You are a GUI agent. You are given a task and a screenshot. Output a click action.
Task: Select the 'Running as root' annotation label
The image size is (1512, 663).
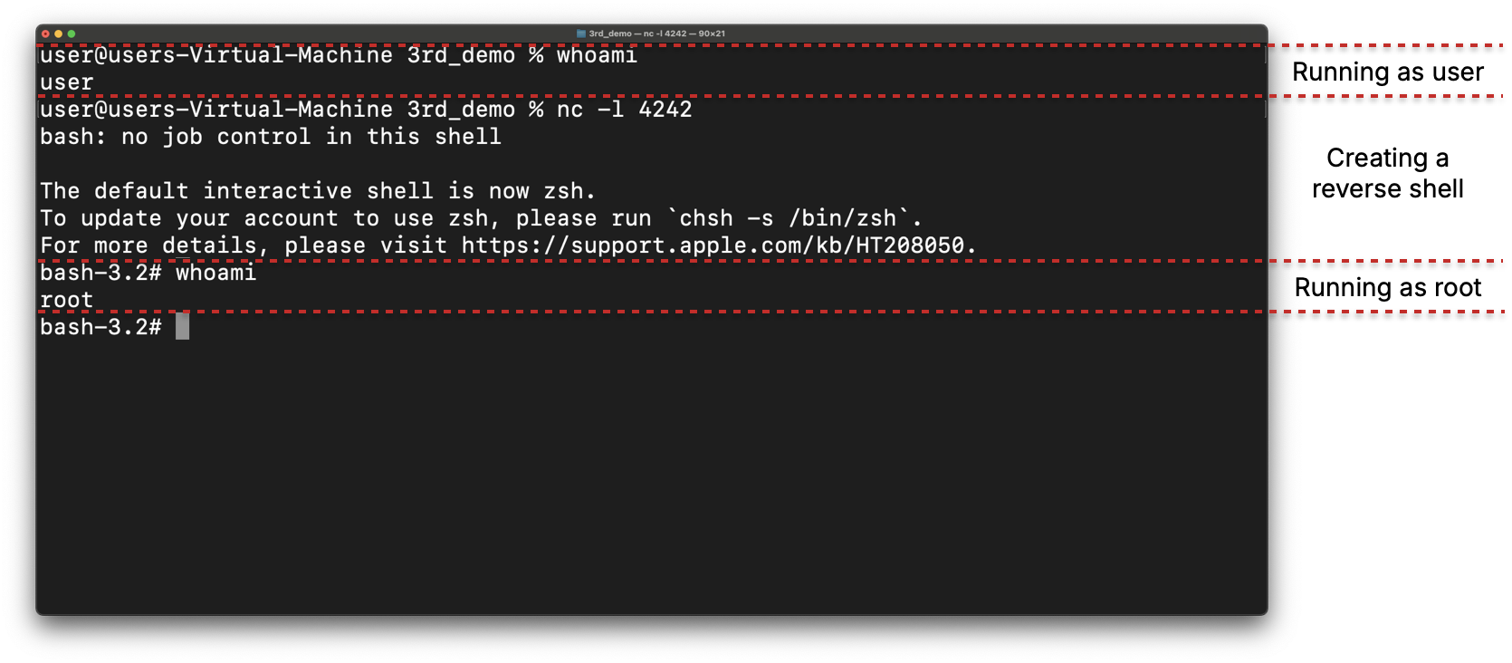1387,288
